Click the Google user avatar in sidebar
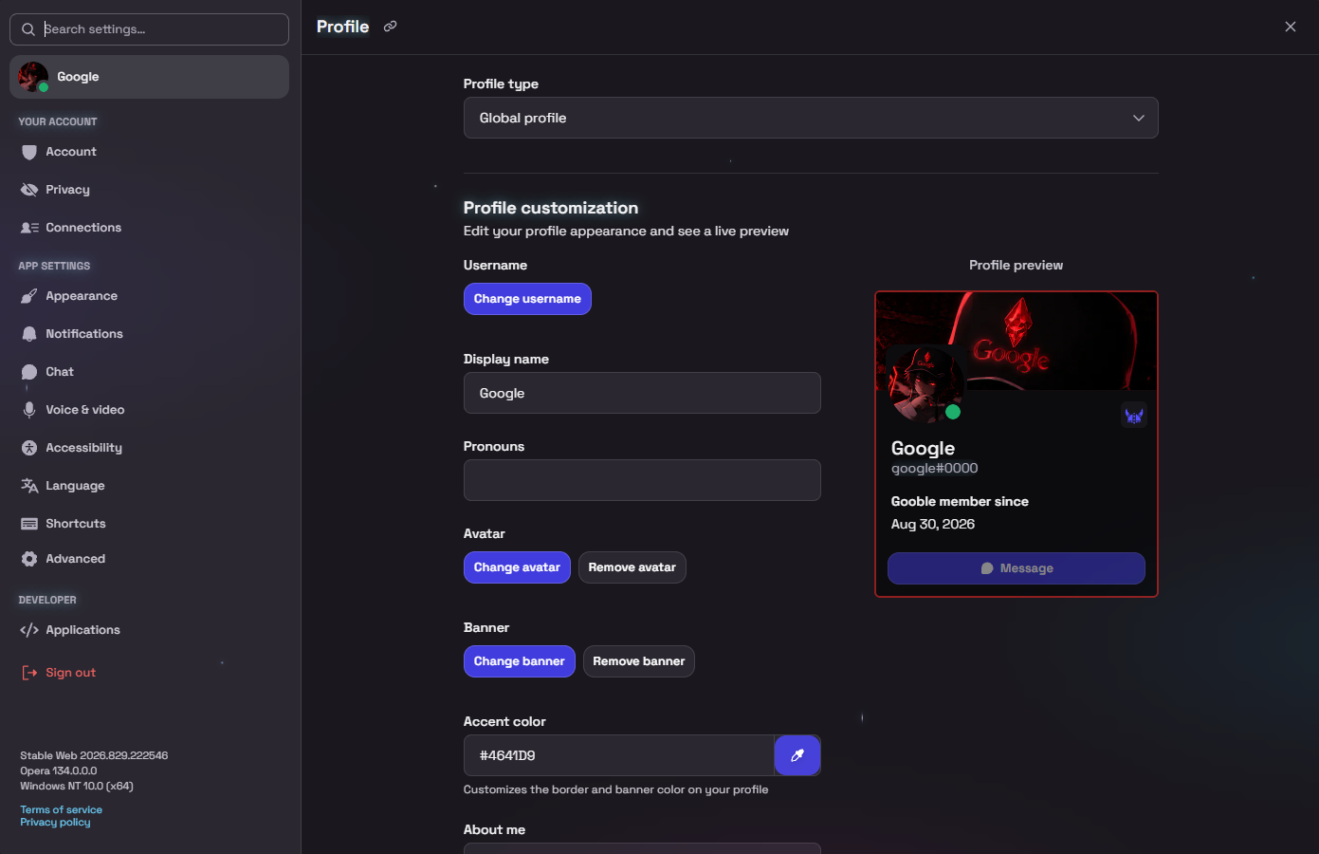 click(x=33, y=77)
